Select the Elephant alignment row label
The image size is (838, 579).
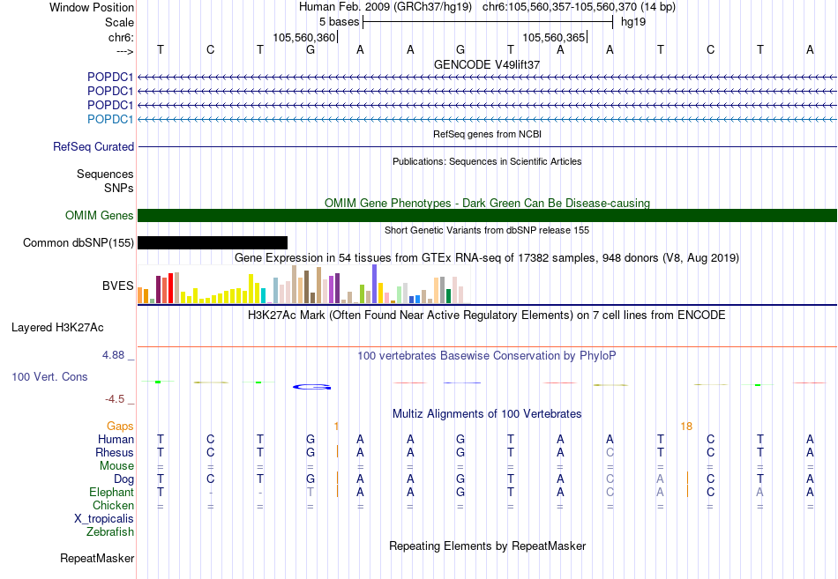pos(111,492)
